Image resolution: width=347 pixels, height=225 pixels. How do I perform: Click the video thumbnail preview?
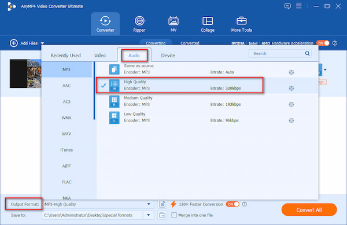coord(25,73)
